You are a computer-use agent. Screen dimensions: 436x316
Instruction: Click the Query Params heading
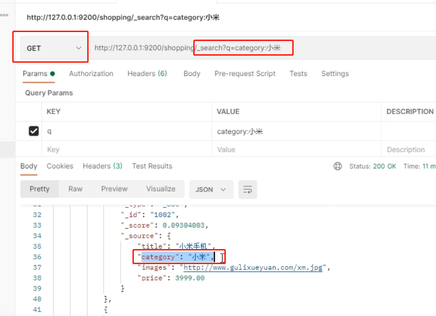(49, 93)
